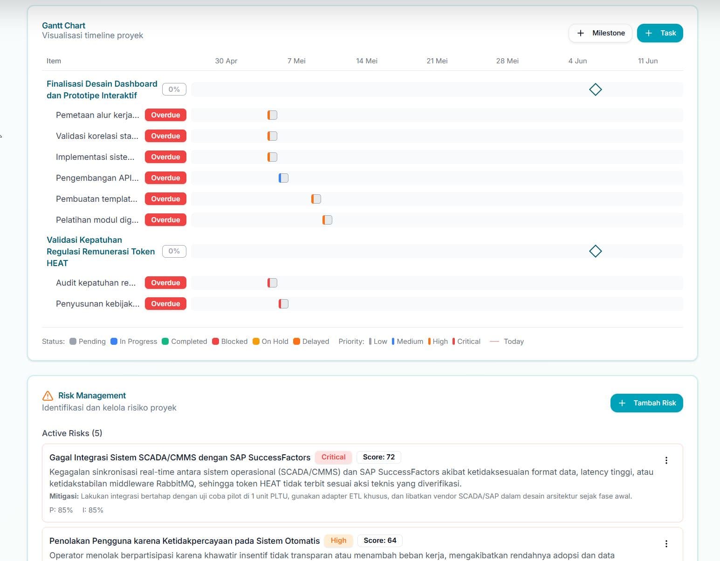720x561 pixels.
Task: Click the Implementasi siste... task bar
Action: click(272, 157)
